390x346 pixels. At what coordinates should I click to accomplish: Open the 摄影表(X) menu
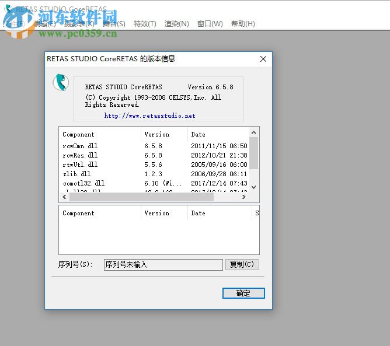tap(79, 24)
